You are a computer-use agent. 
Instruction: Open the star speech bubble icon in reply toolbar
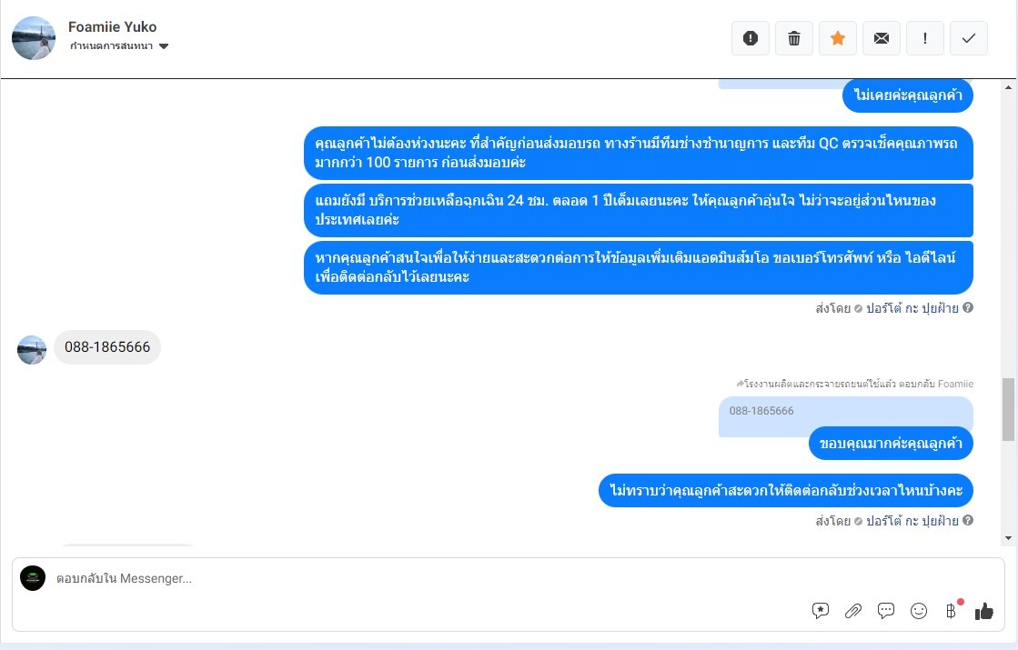821,610
